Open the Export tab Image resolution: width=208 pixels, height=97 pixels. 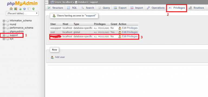pos(120,8)
